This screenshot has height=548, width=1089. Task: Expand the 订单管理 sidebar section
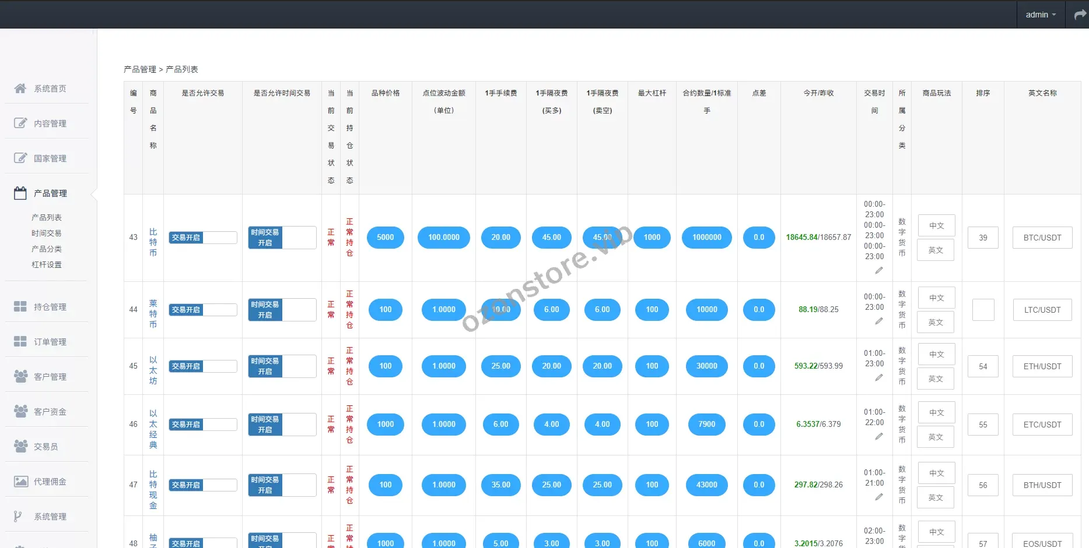[x=50, y=342]
